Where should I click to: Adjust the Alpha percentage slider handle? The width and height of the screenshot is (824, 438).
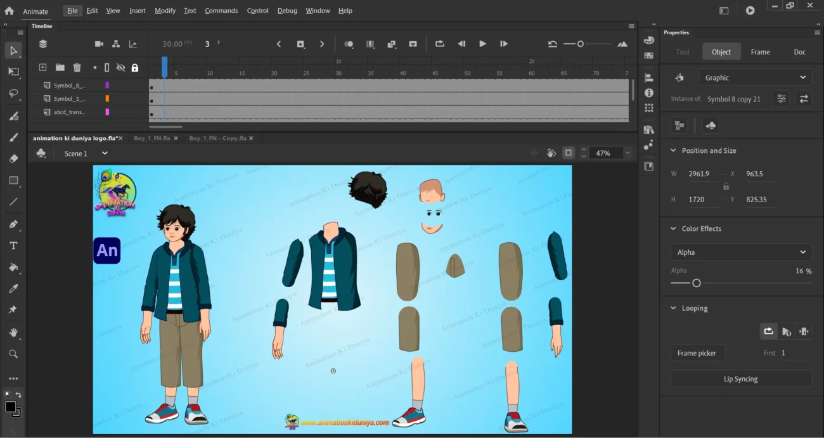click(696, 283)
